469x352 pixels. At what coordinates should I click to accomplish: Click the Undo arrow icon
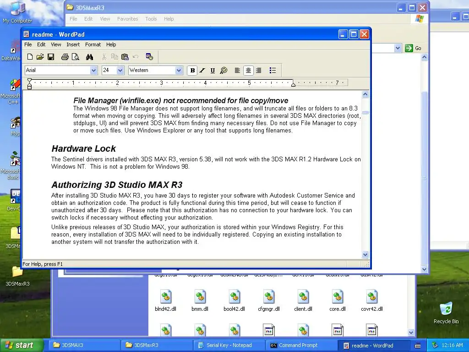coord(136,56)
